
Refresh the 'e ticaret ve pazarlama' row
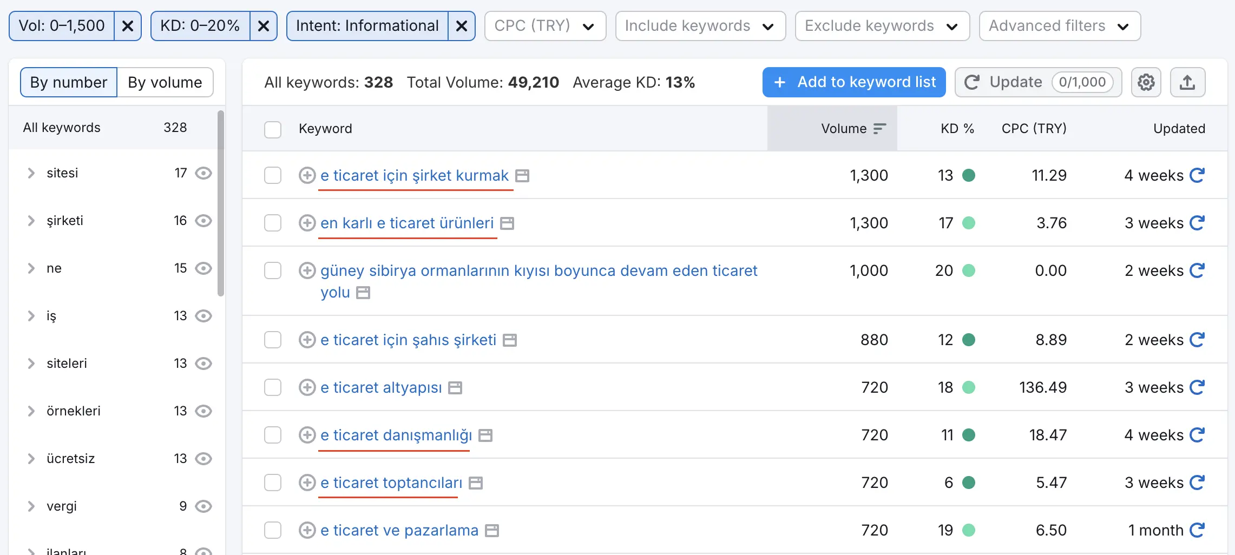tap(1197, 530)
